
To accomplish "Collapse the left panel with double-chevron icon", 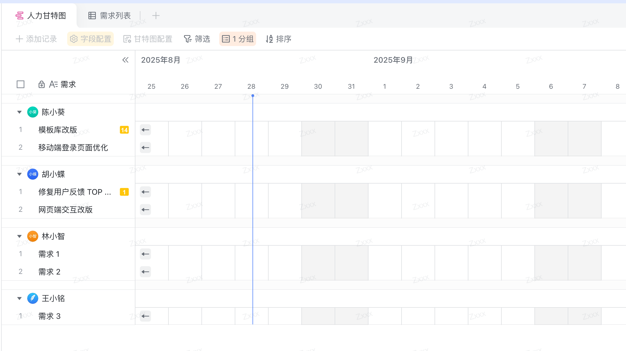I will [x=125, y=60].
